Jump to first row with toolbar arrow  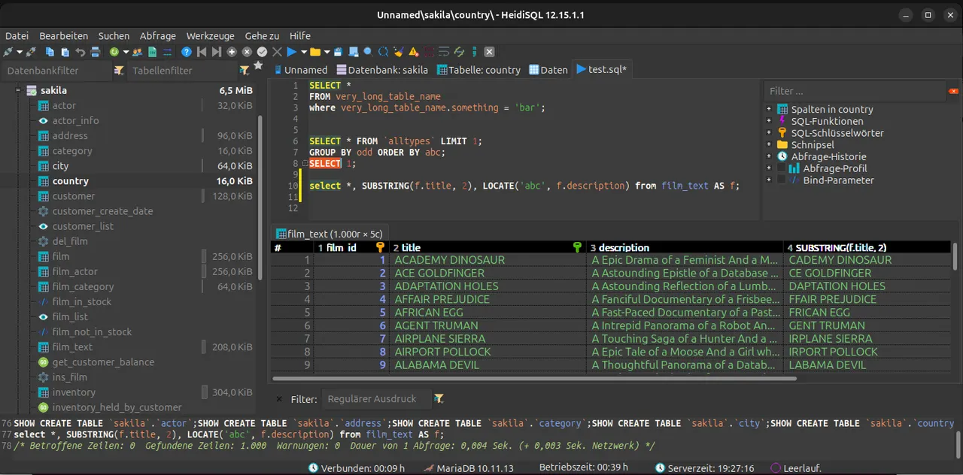202,52
